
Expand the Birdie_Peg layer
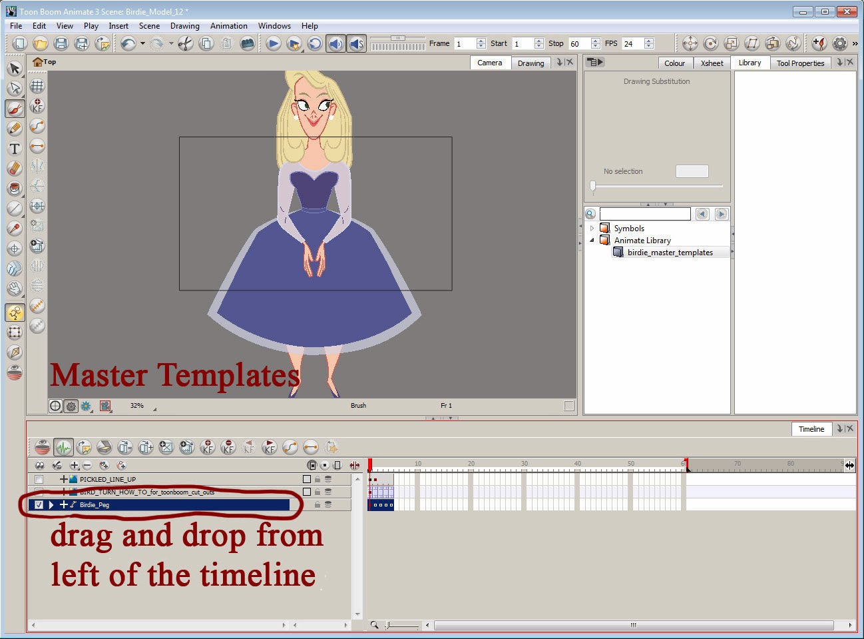(51, 504)
